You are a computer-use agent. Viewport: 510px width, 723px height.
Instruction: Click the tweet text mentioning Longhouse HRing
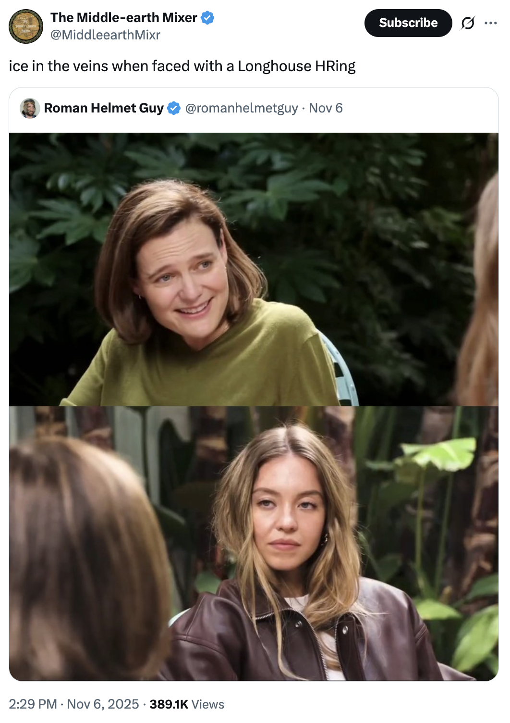(x=182, y=66)
